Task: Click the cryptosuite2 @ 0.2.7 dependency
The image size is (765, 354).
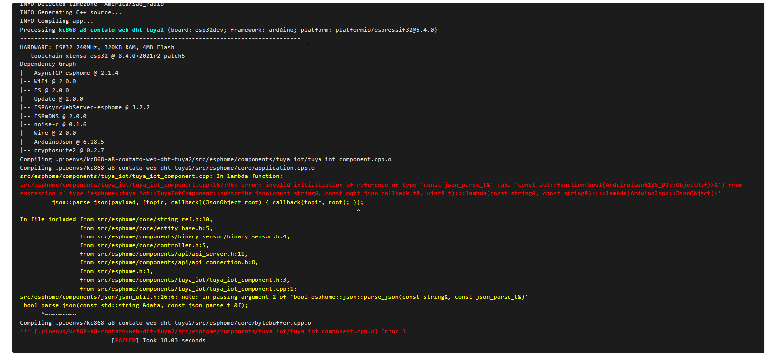Action: 62,150
